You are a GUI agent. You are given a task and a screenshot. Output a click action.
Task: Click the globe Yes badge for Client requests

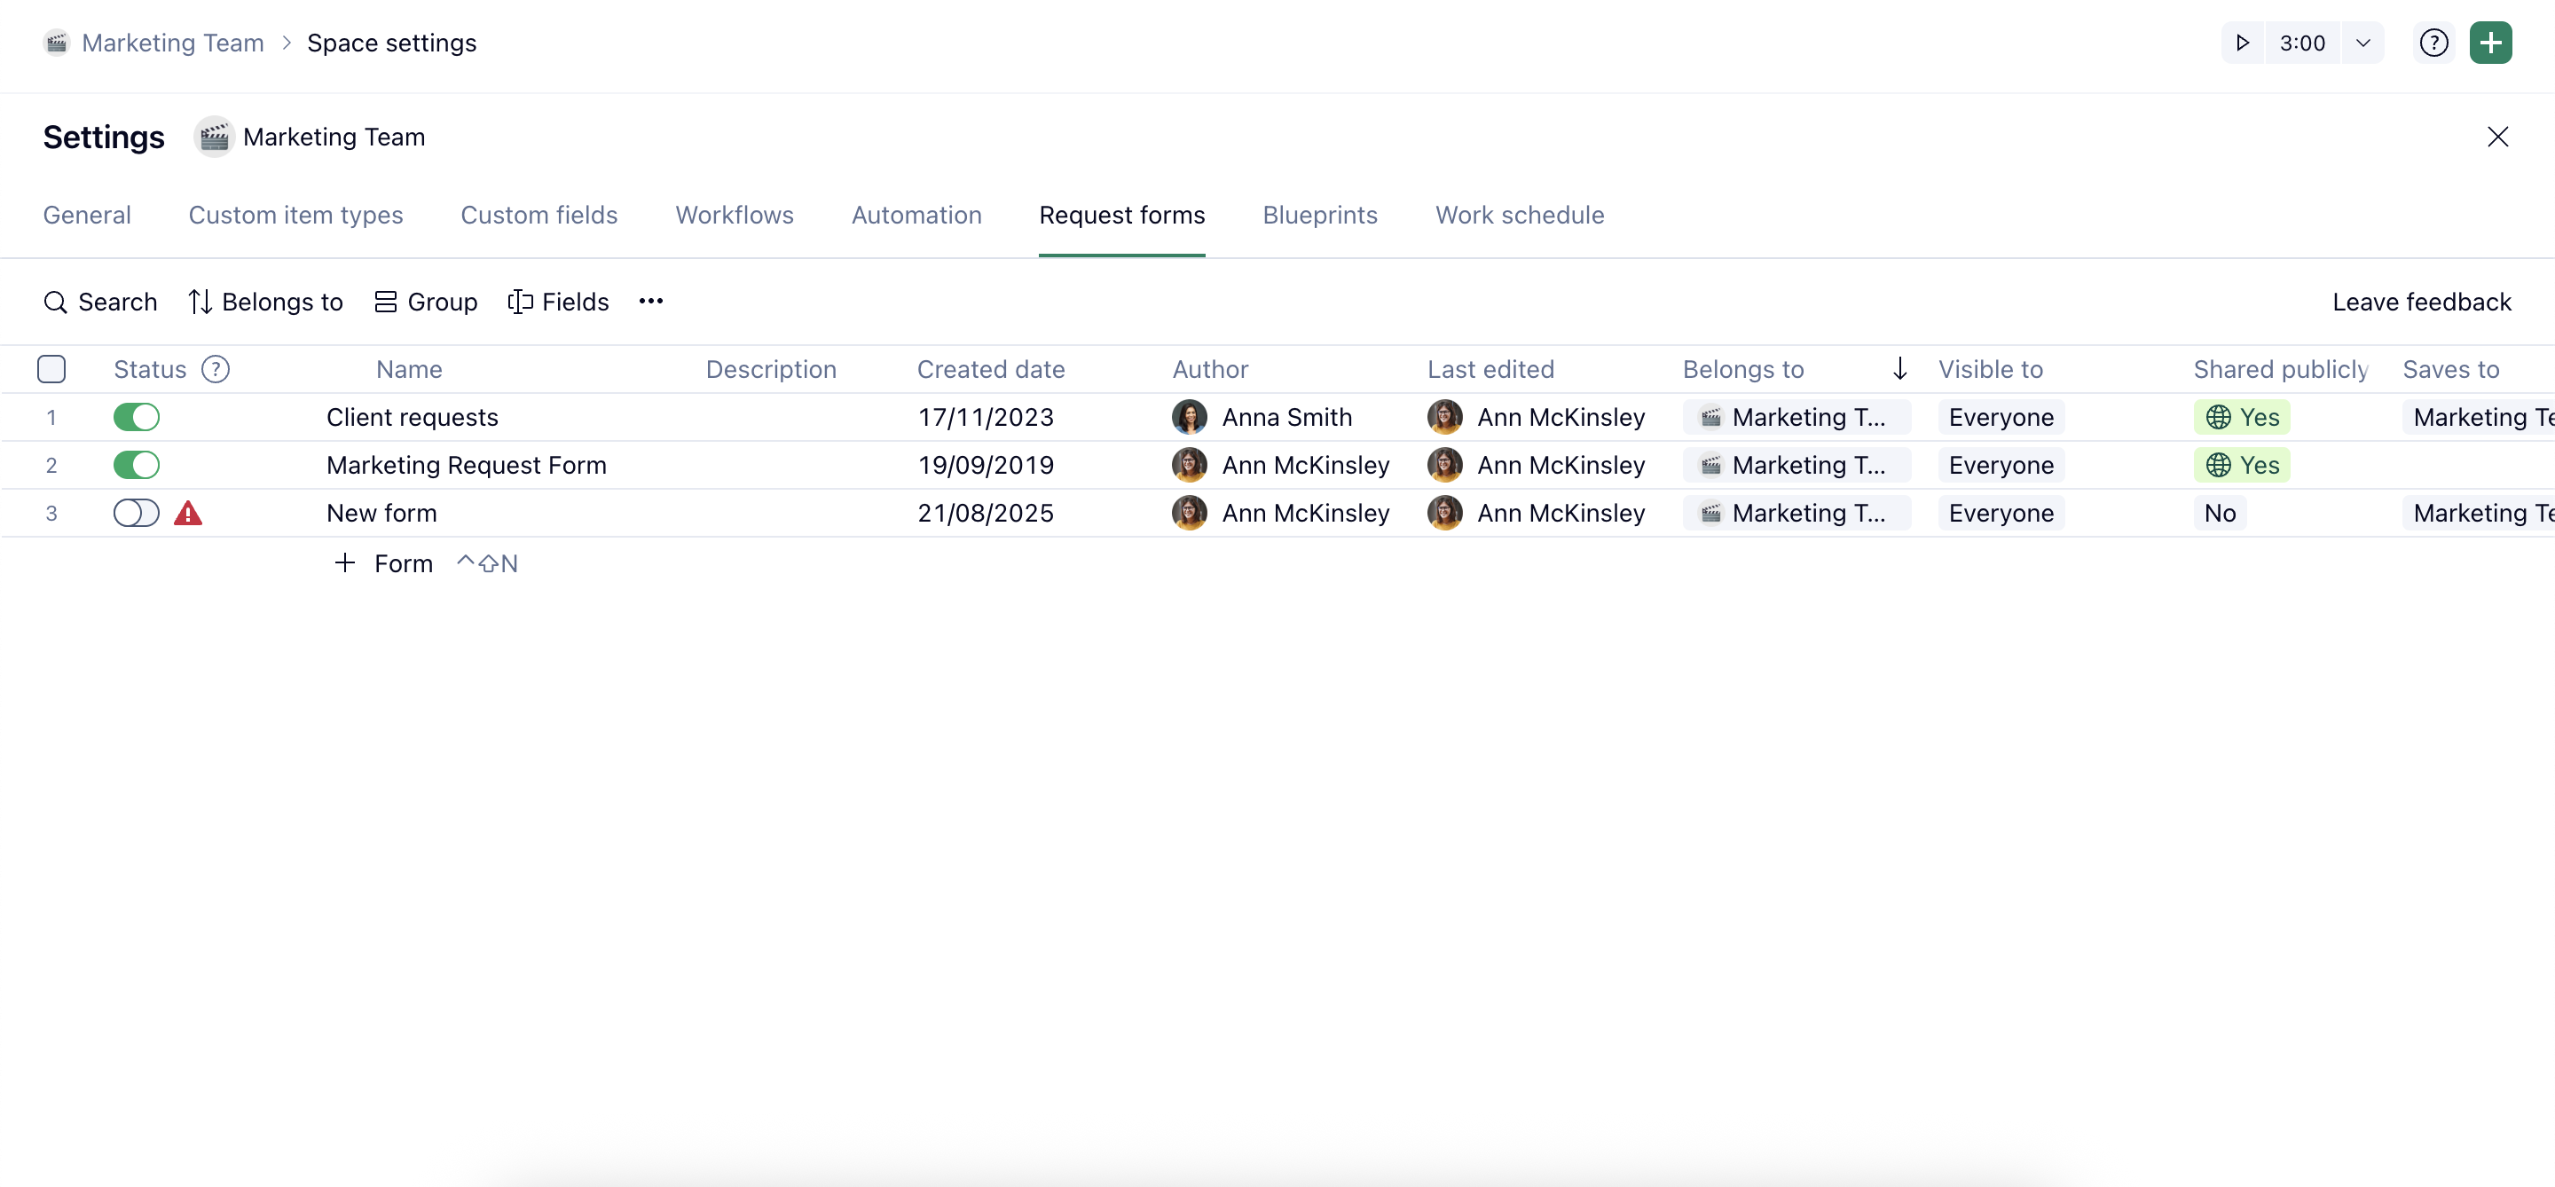2241,418
